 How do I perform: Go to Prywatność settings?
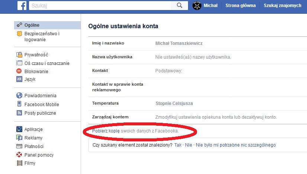36,55
